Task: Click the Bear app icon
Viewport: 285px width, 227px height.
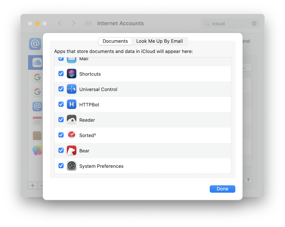Action: click(x=72, y=150)
